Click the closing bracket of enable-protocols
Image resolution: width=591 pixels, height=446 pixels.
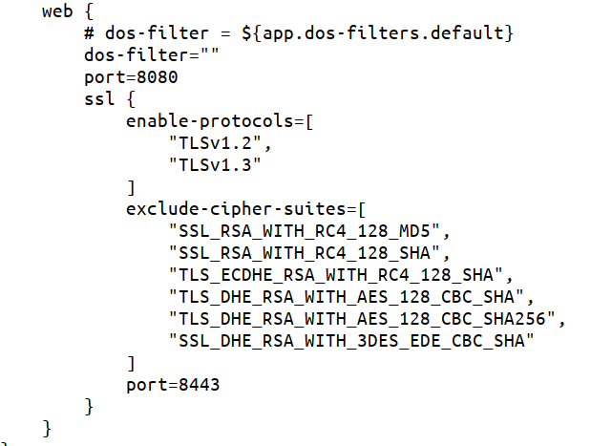[131, 185]
